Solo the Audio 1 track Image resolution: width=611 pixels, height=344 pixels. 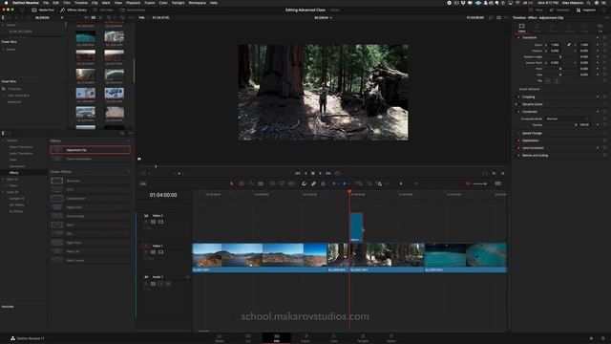161,284
